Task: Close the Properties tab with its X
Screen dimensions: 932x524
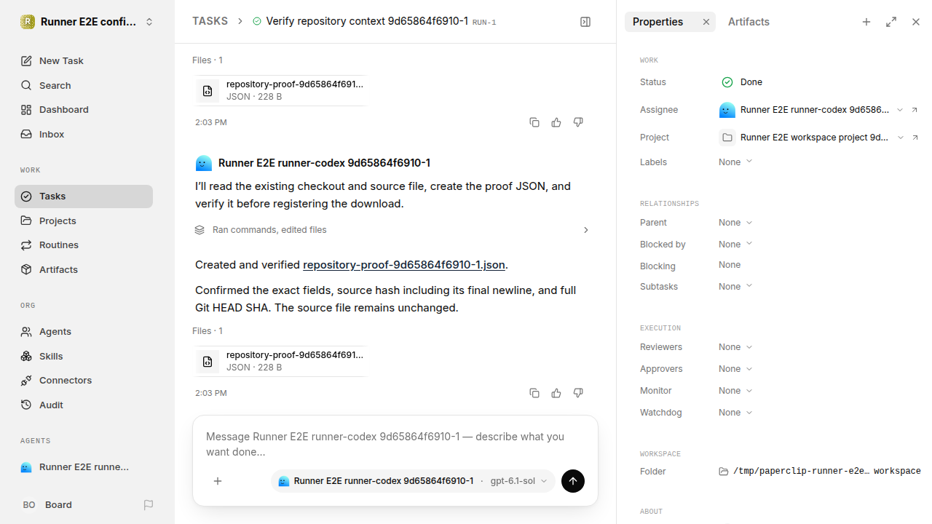Action: pyautogui.click(x=706, y=22)
